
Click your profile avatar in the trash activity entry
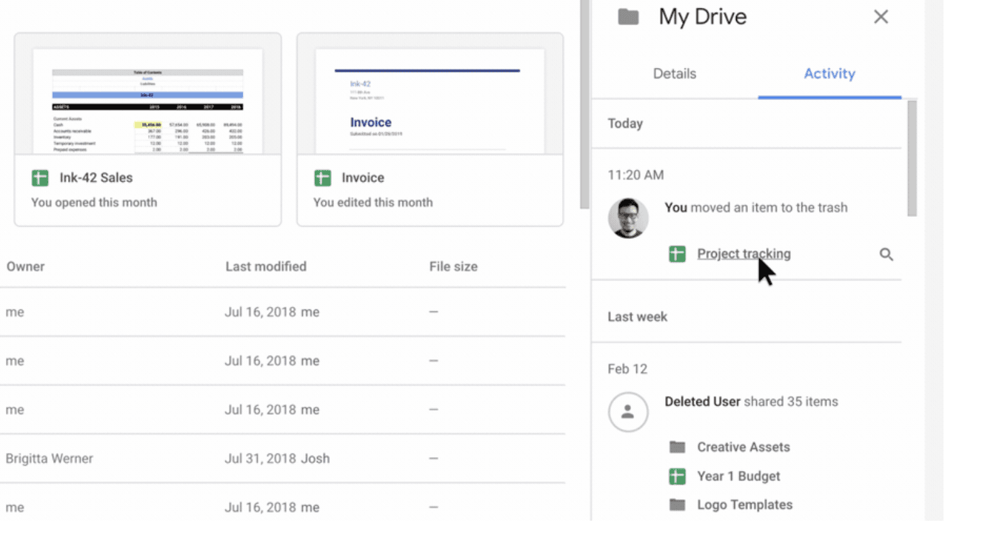click(628, 217)
